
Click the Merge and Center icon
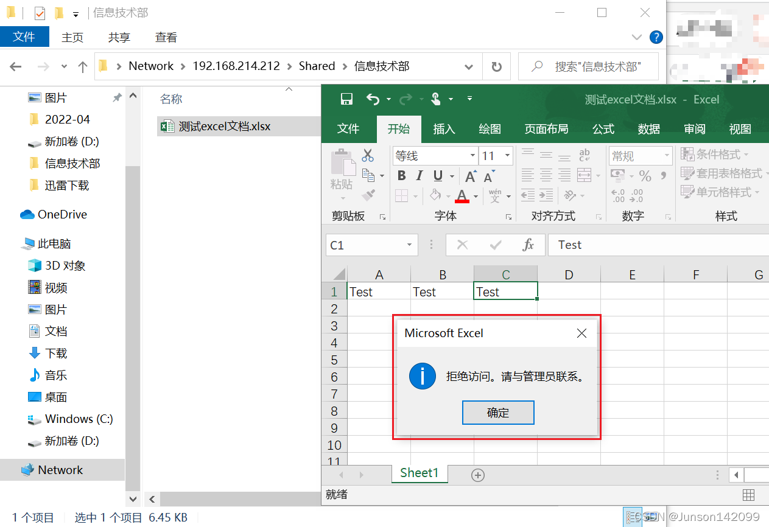[x=584, y=175]
